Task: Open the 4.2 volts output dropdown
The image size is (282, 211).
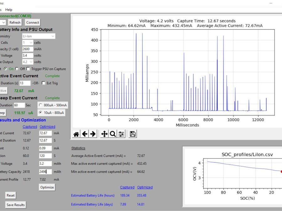Action: tap(28, 62)
